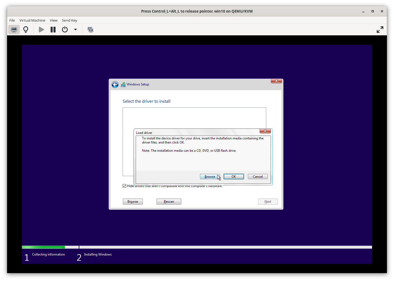This screenshot has height=281, width=394.
Task: Click the green setup progress bar
Action: [43, 247]
